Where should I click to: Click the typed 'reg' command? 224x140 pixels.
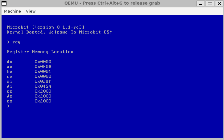click(x=16, y=42)
